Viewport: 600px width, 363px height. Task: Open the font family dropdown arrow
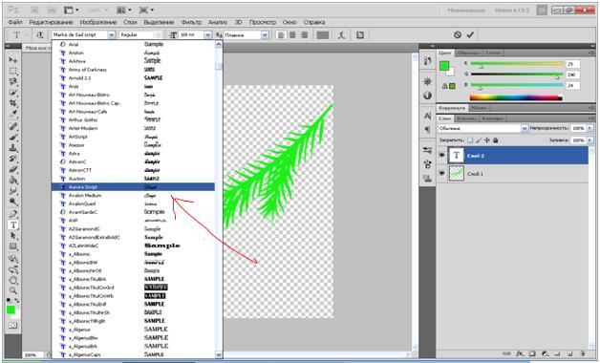[111, 34]
